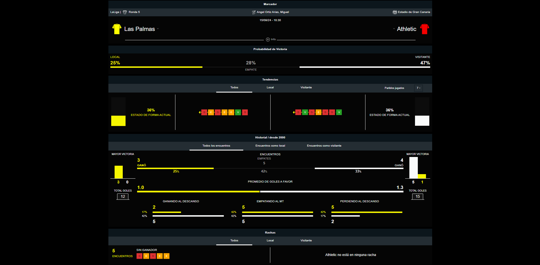Screen dimensions: 540x265
Task: Click Athletic total goles box 15
Action: (x=418, y=197)
